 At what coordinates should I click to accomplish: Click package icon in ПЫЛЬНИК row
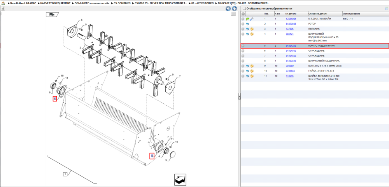(252, 29)
